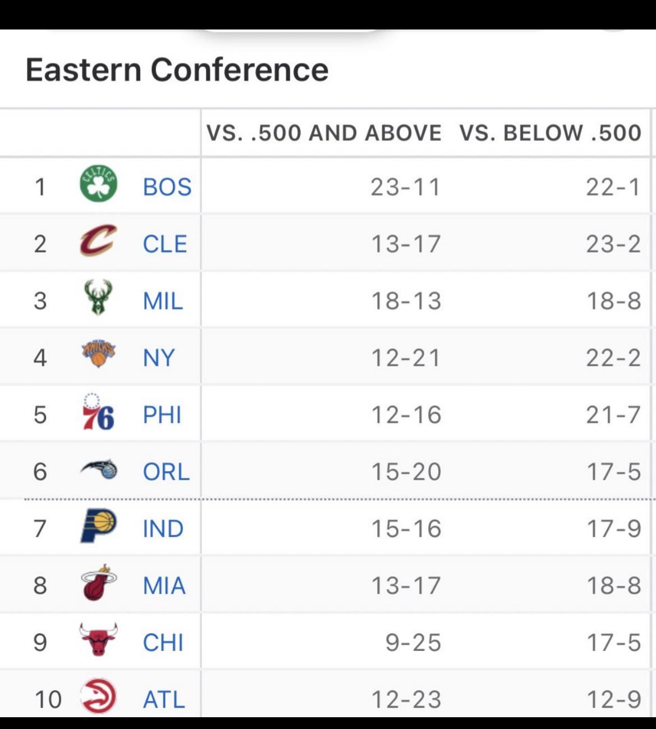Click the Boston Celtics logo
The height and width of the screenshot is (729, 656).
98,184
